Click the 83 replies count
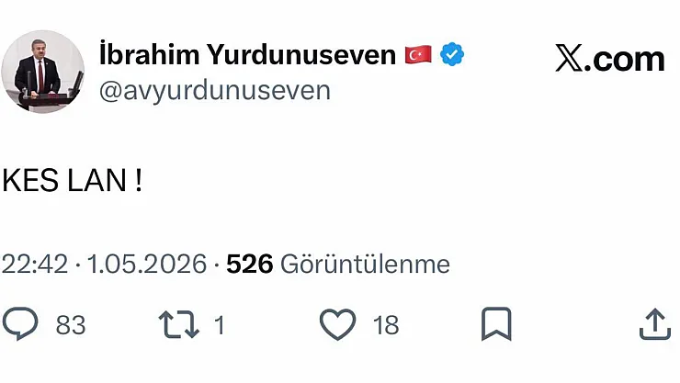Viewport: 680px width, 383px height. point(71,325)
